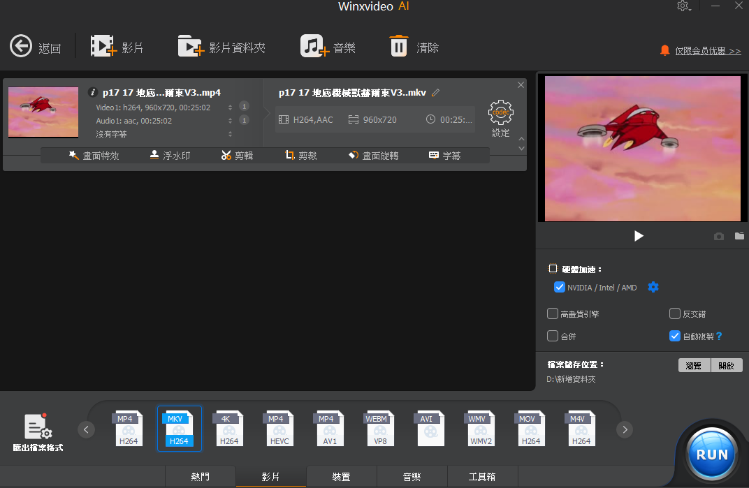This screenshot has height=488, width=749.
Task: Enable the 反交錯 deinterlace checkbox
Action: coord(675,314)
